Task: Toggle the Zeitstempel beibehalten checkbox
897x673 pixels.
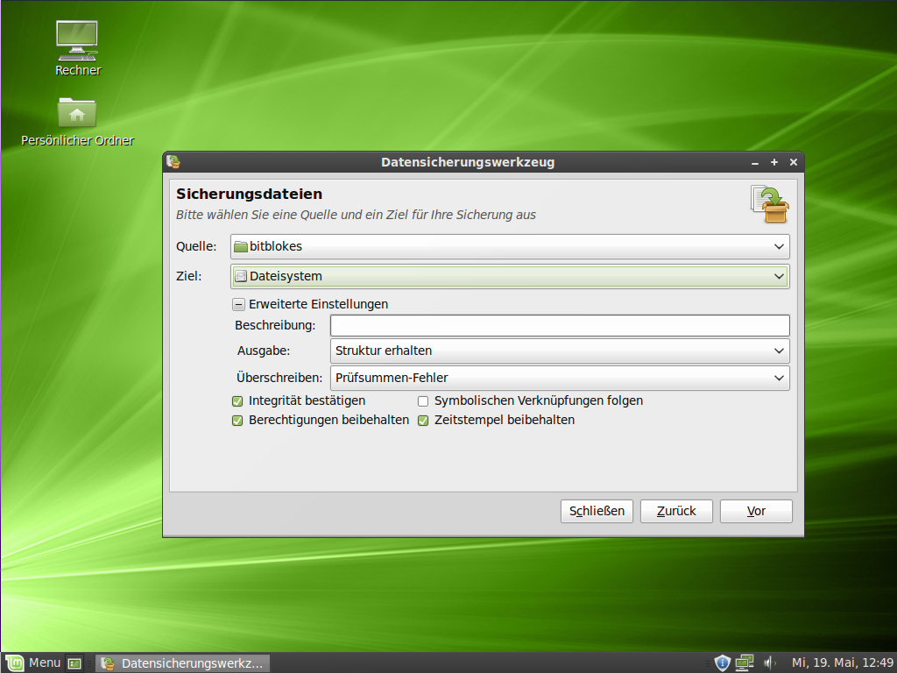Action: (423, 421)
